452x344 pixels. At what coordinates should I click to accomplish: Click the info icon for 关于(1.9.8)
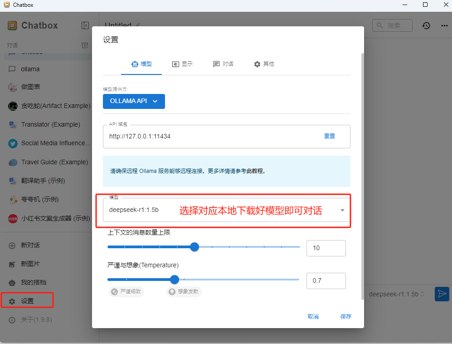(x=12, y=320)
